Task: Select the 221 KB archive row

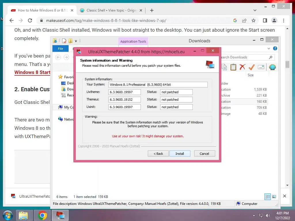Action: point(244,96)
